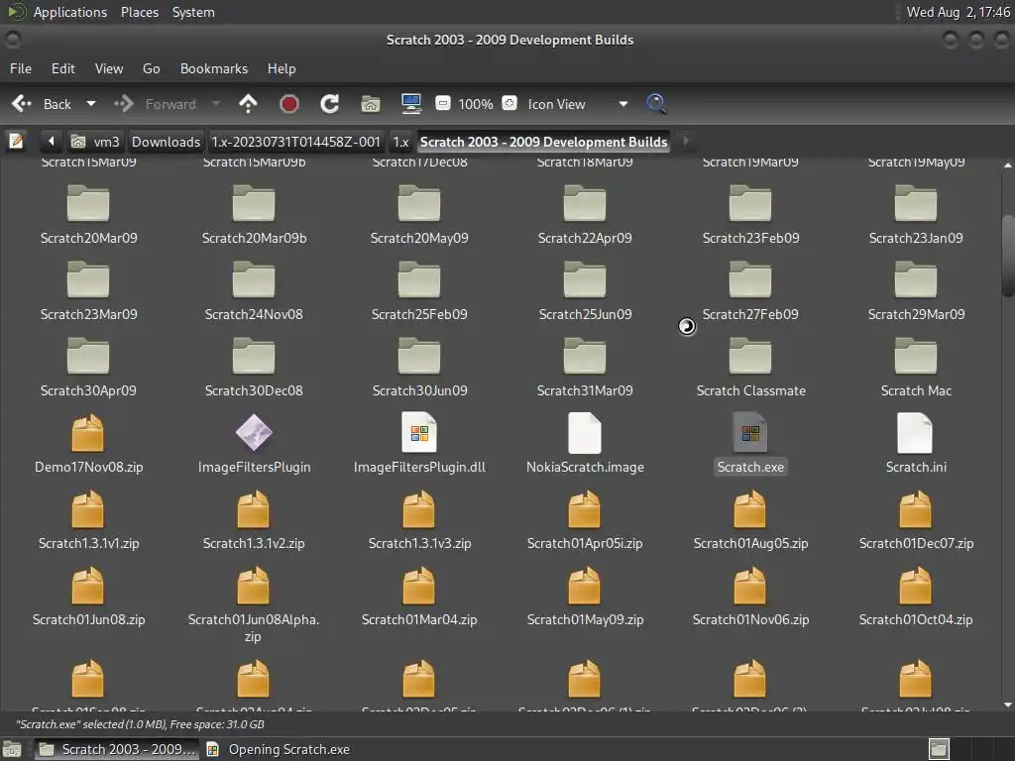Select Scratch01Oct04.zip archive
This screenshot has height=761, width=1015.
click(x=916, y=597)
